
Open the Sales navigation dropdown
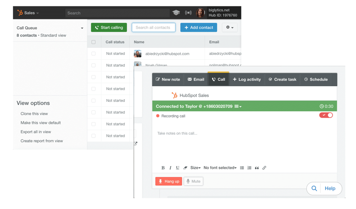[x=32, y=13]
